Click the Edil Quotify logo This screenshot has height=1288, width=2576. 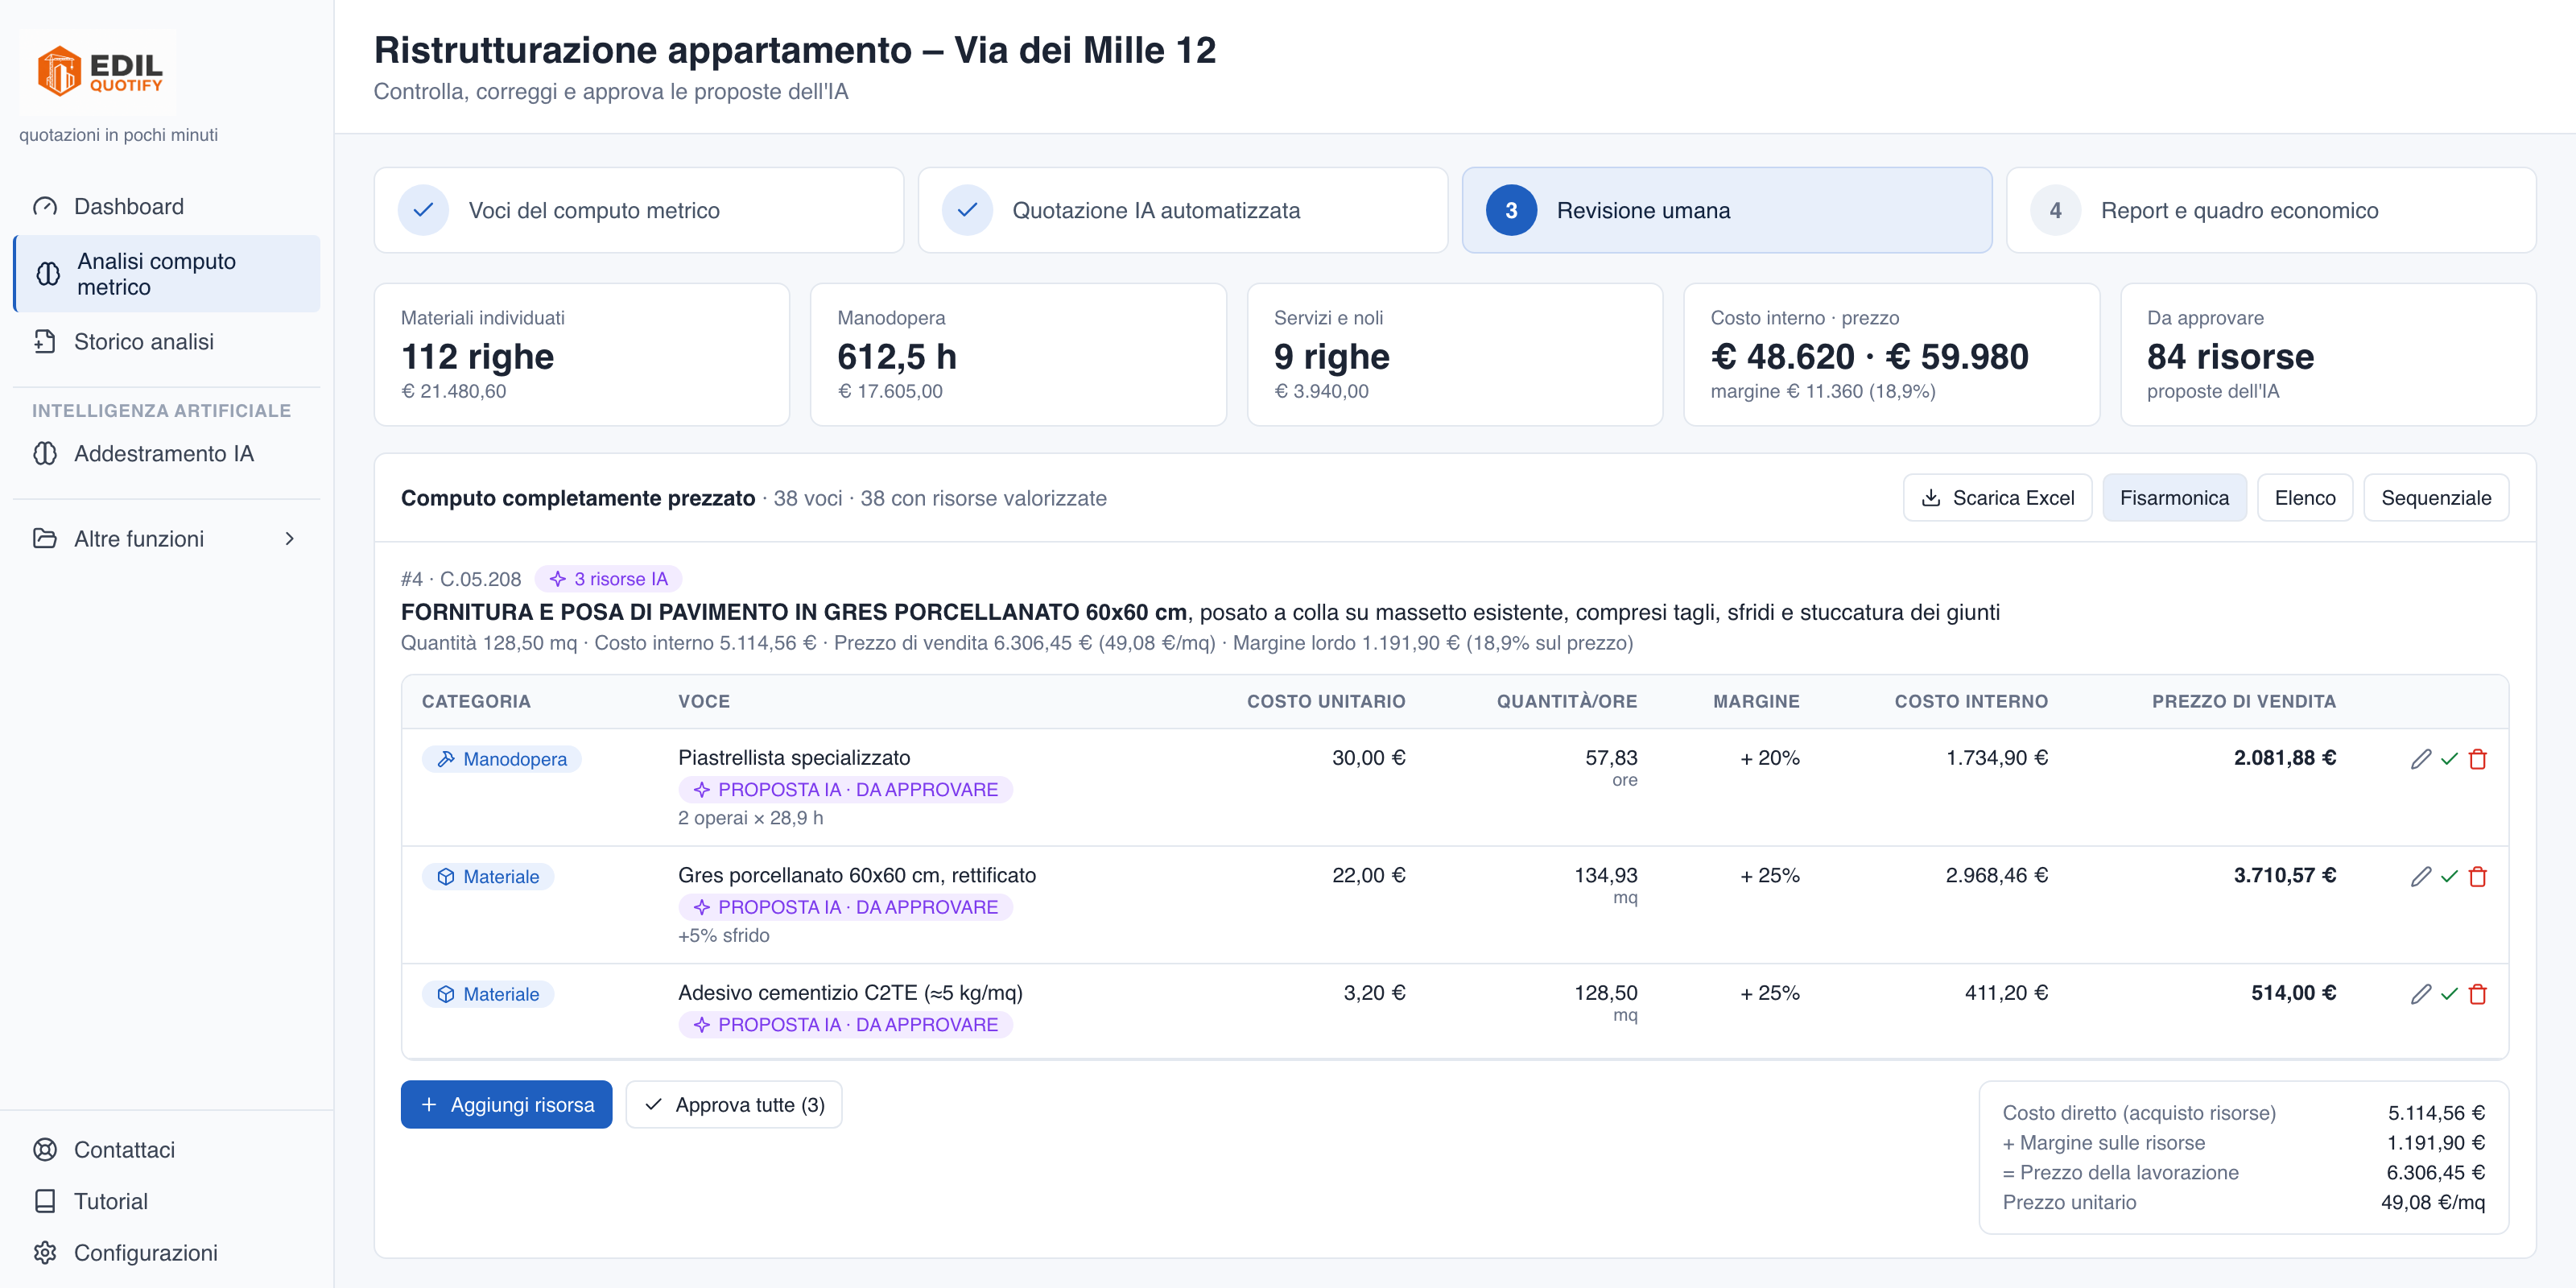pyautogui.click(x=98, y=70)
